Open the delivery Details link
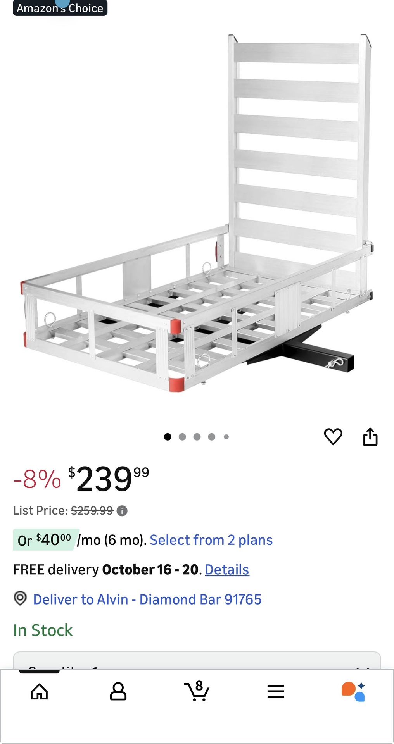 pos(227,570)
